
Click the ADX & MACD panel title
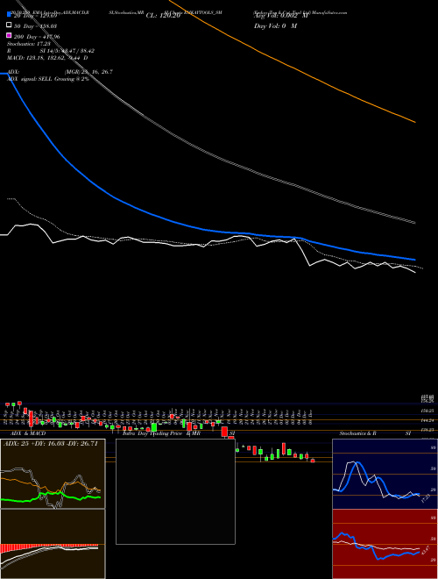click(28, 433)
